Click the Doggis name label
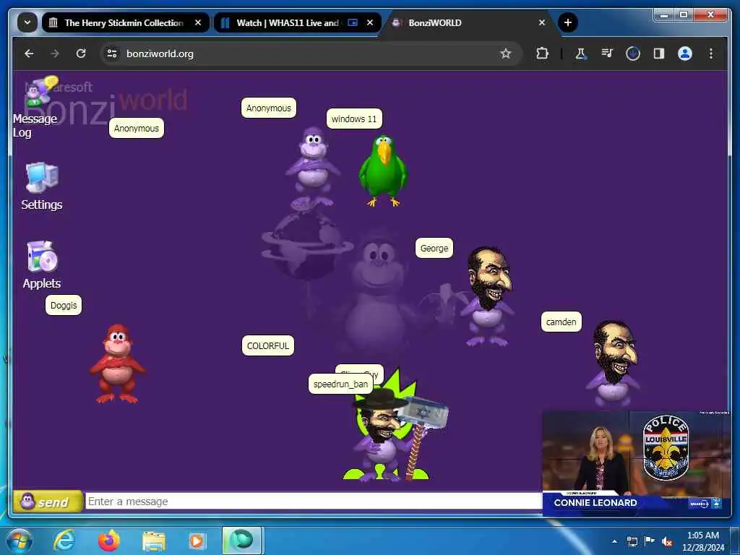740x555 pixels. (64, 305)
